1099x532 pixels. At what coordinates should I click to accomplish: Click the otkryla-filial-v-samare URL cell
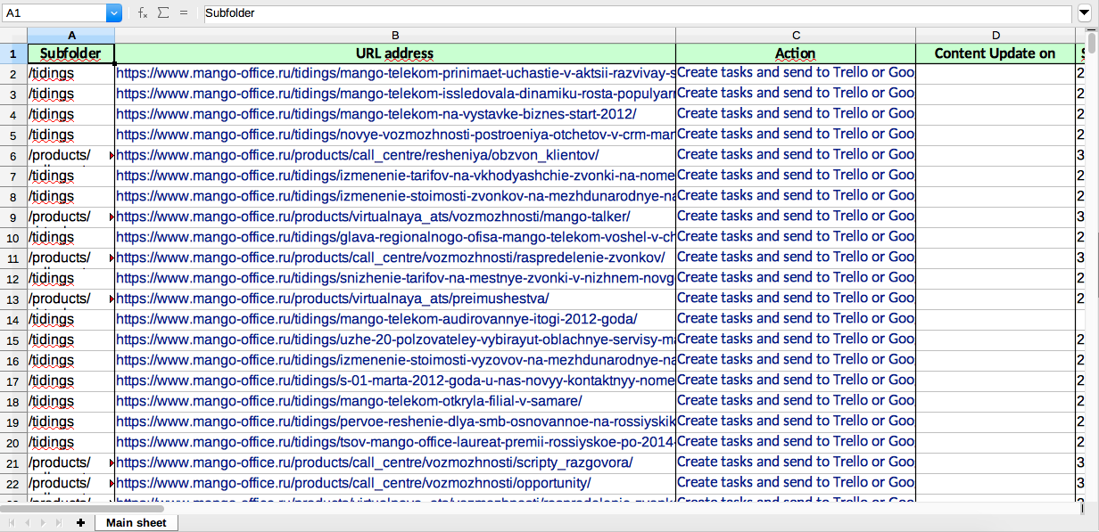tap(395, 401)
